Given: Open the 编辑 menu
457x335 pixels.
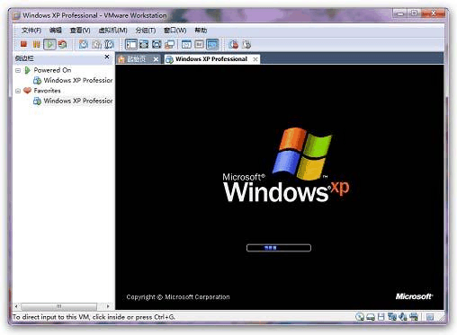Looking at the screenshot, I should 56,31.
